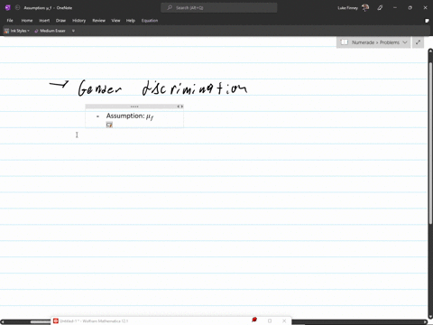Image resolution: width=433 pixels, height=325 pixels.
Task: Minimize the OneNote window
Action: click(x=395, y=8)
